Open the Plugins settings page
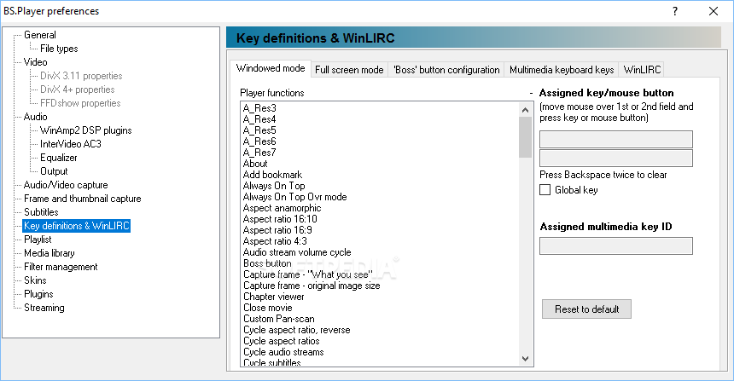The image size is (734, 381). [39, 294]
